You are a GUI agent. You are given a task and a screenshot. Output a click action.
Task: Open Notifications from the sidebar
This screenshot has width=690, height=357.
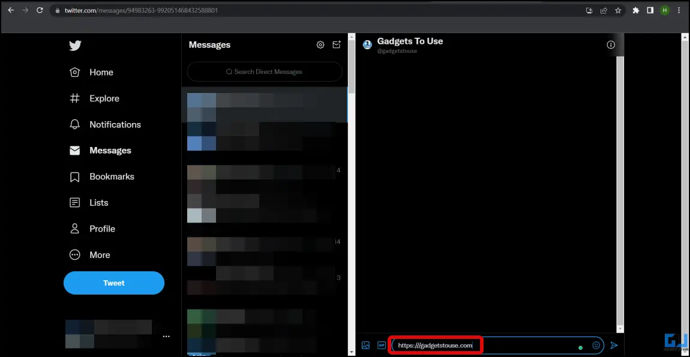click(105, 125)
